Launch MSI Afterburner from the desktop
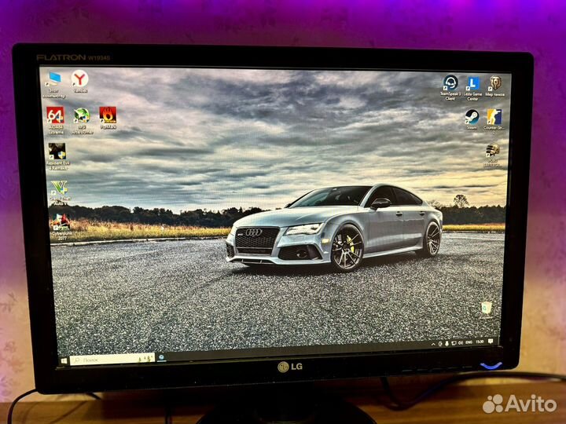This screenshot has width=566, height=424. tap(82, 121)
